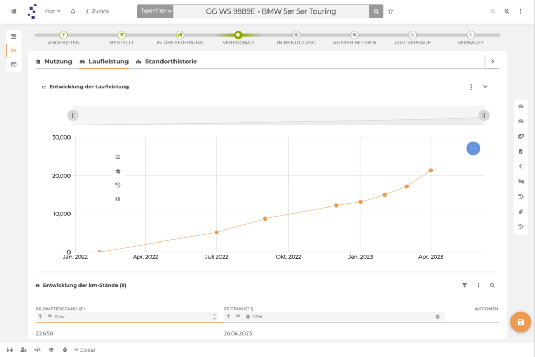Open the Zeitpunkt date picker calendar icon
The image size is (535, 357).
438,317
